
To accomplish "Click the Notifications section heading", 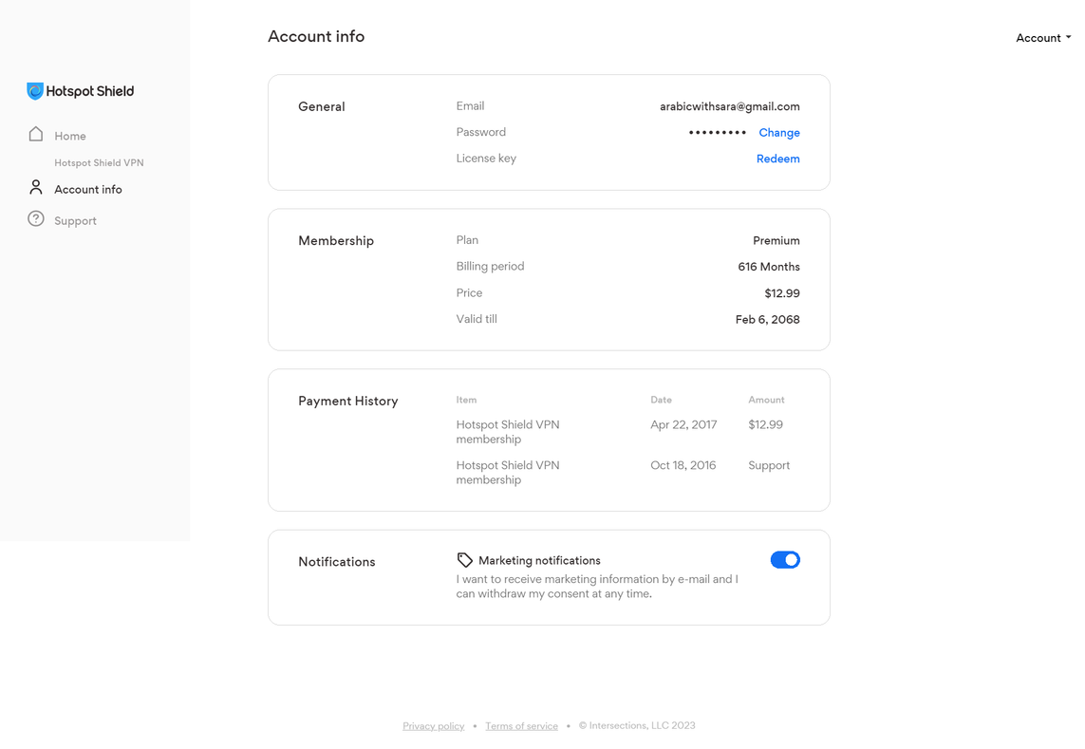I will point(336,561).
